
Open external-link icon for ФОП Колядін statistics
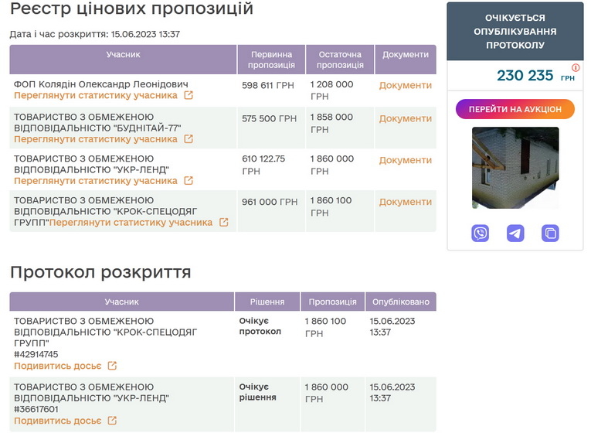pyautogui.click(x=189, y=96)
